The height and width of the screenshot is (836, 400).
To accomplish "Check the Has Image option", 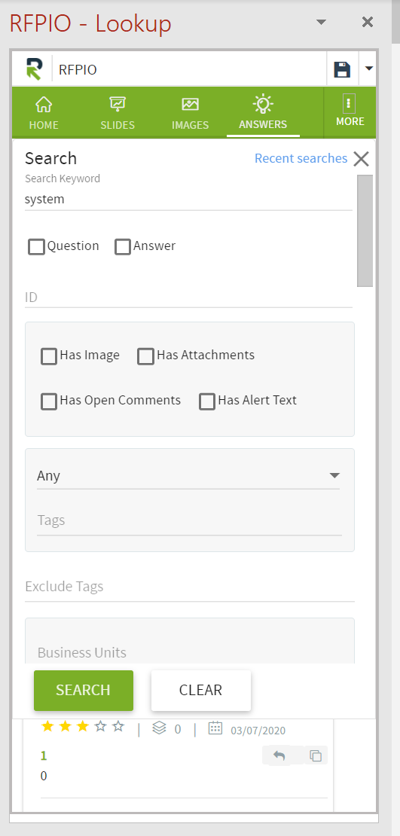I will pos(49,356).
